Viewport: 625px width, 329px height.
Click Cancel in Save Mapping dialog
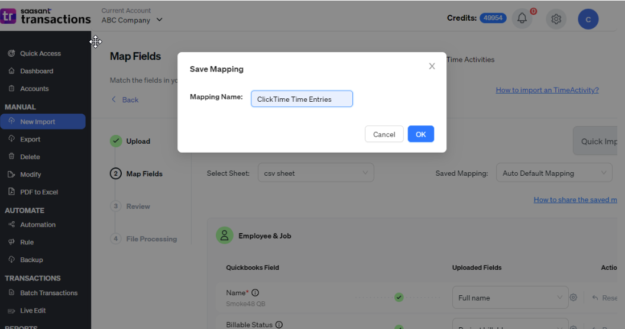click(x=384, y=134)
